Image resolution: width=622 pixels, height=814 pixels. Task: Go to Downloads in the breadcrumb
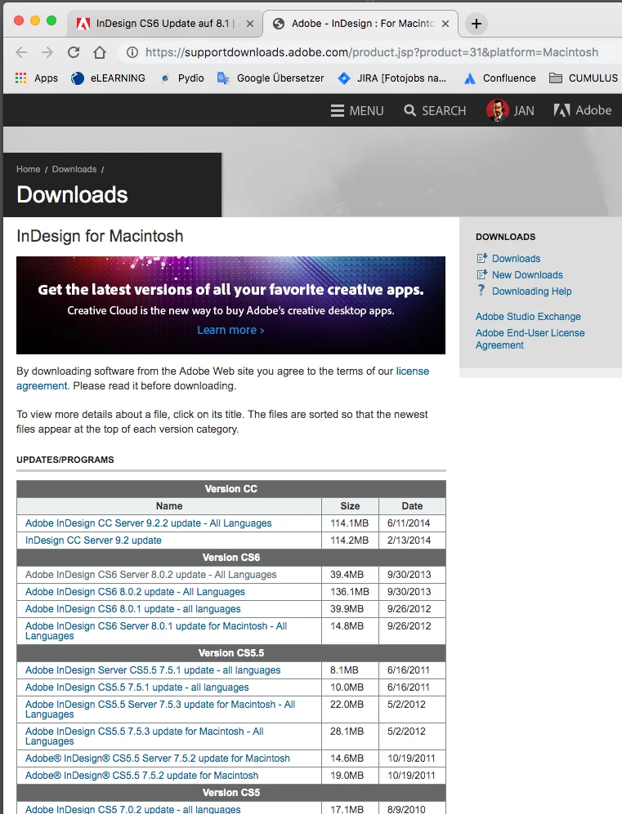(74, 169)
